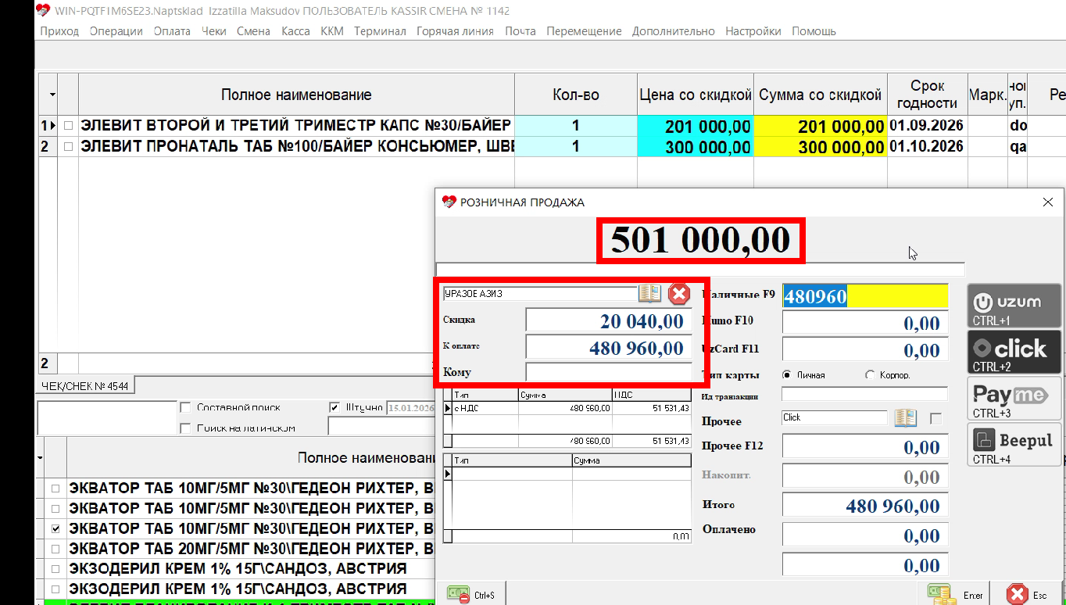Enable the Составной поиск checkbox
1066x605 pixels.
[x=185, y=407]
